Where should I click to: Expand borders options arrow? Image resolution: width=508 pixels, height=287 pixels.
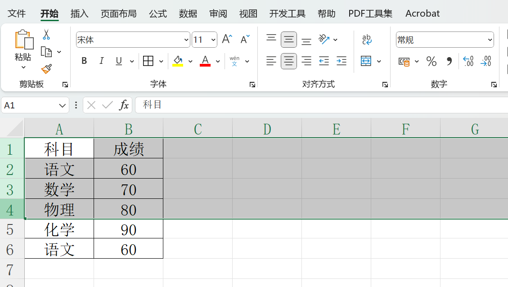(161, 61)
